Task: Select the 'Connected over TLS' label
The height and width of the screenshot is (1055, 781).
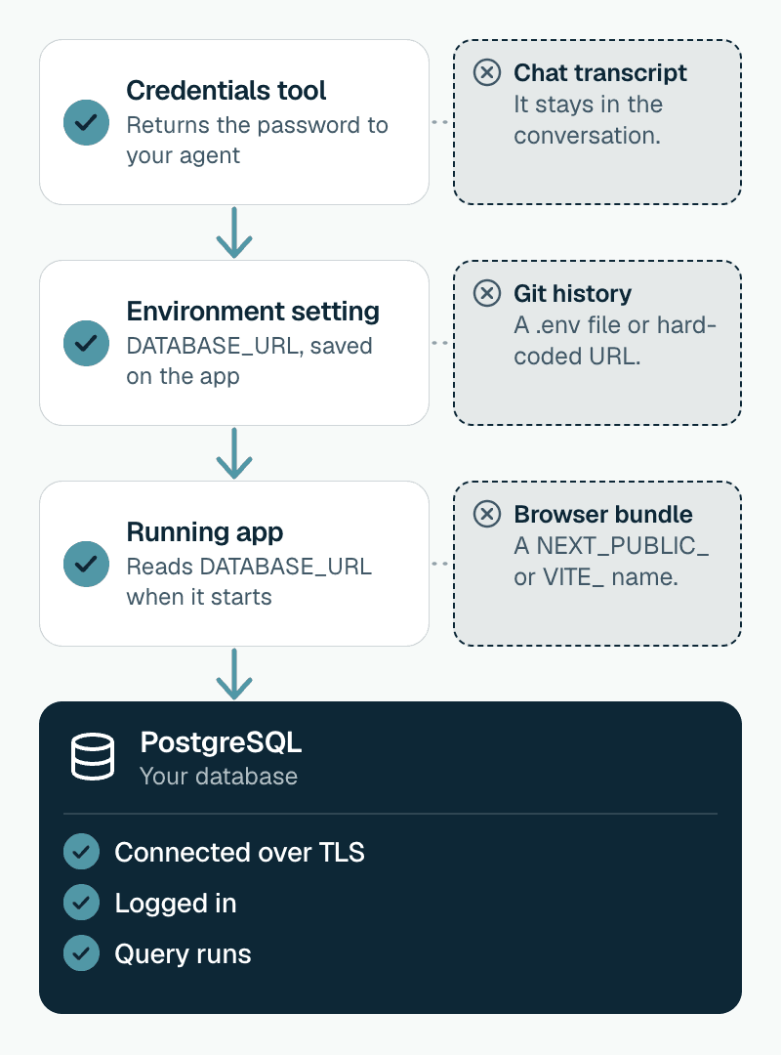Action: pos(239,853)
